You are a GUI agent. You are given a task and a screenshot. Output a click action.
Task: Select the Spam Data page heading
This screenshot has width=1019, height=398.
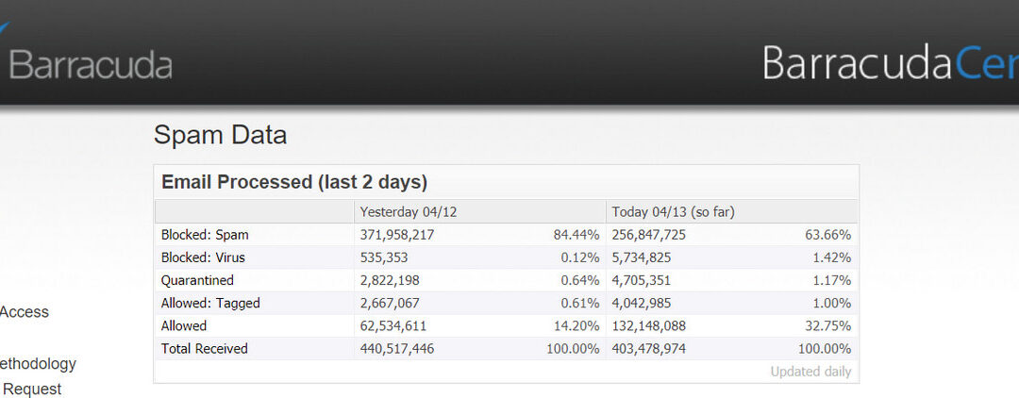[x=220, y=136]
